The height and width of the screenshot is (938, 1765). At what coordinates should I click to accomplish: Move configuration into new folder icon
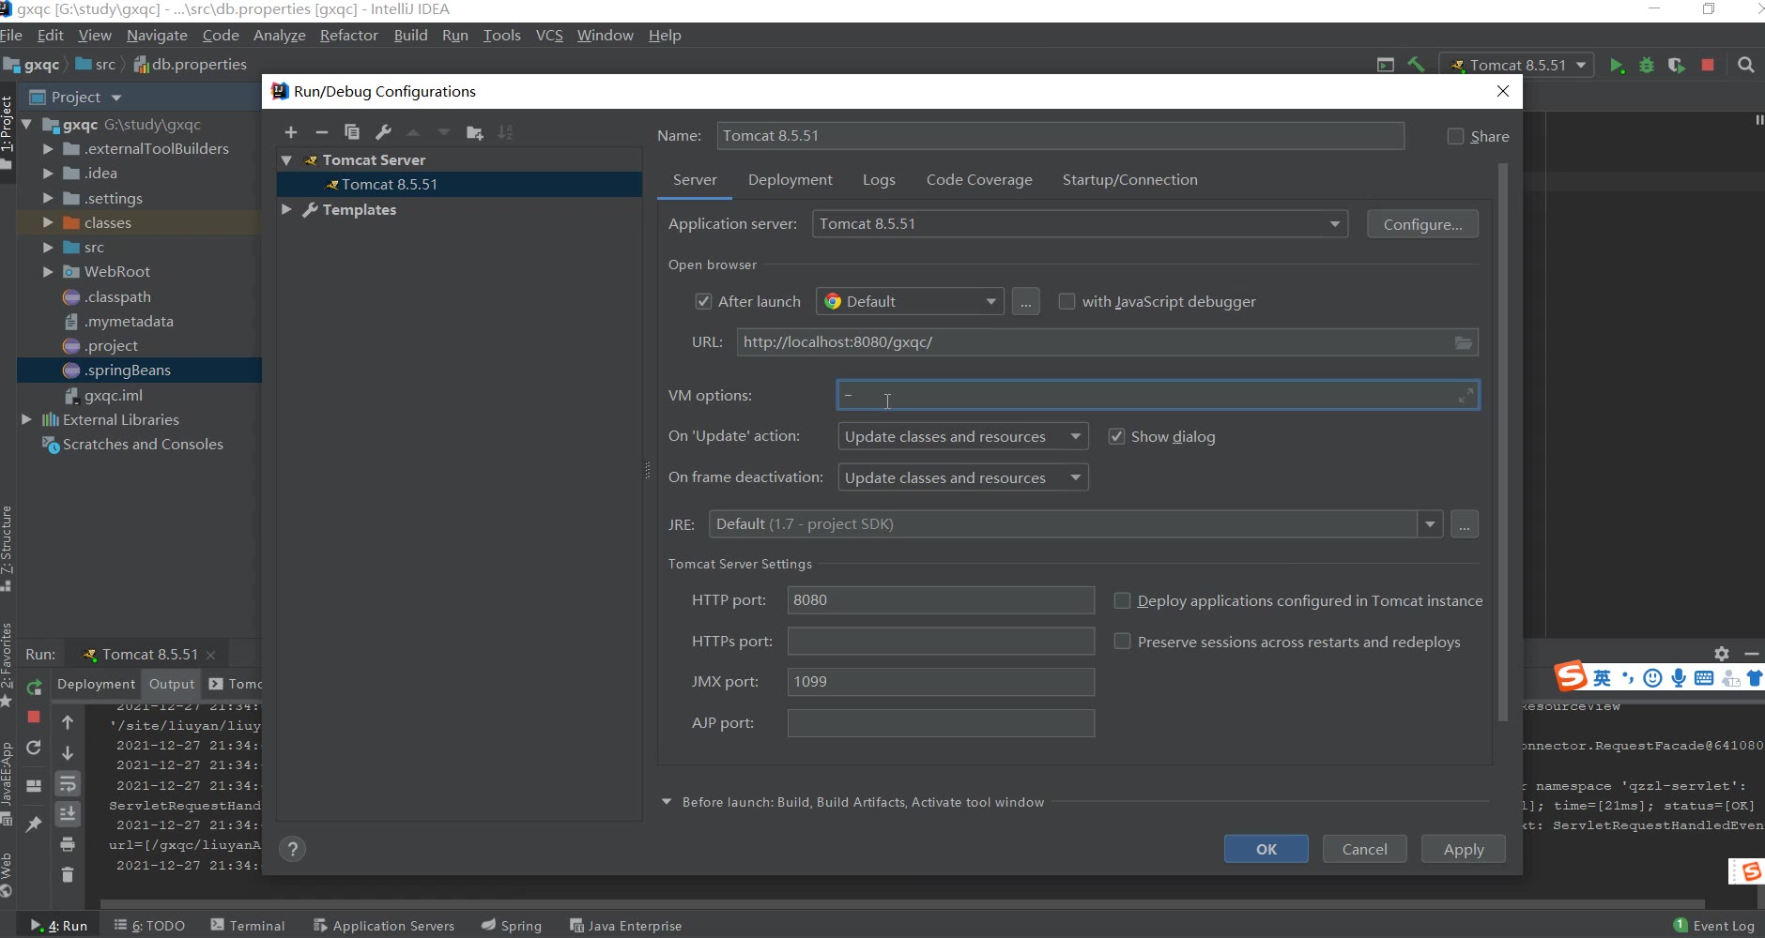coord(475,132)
